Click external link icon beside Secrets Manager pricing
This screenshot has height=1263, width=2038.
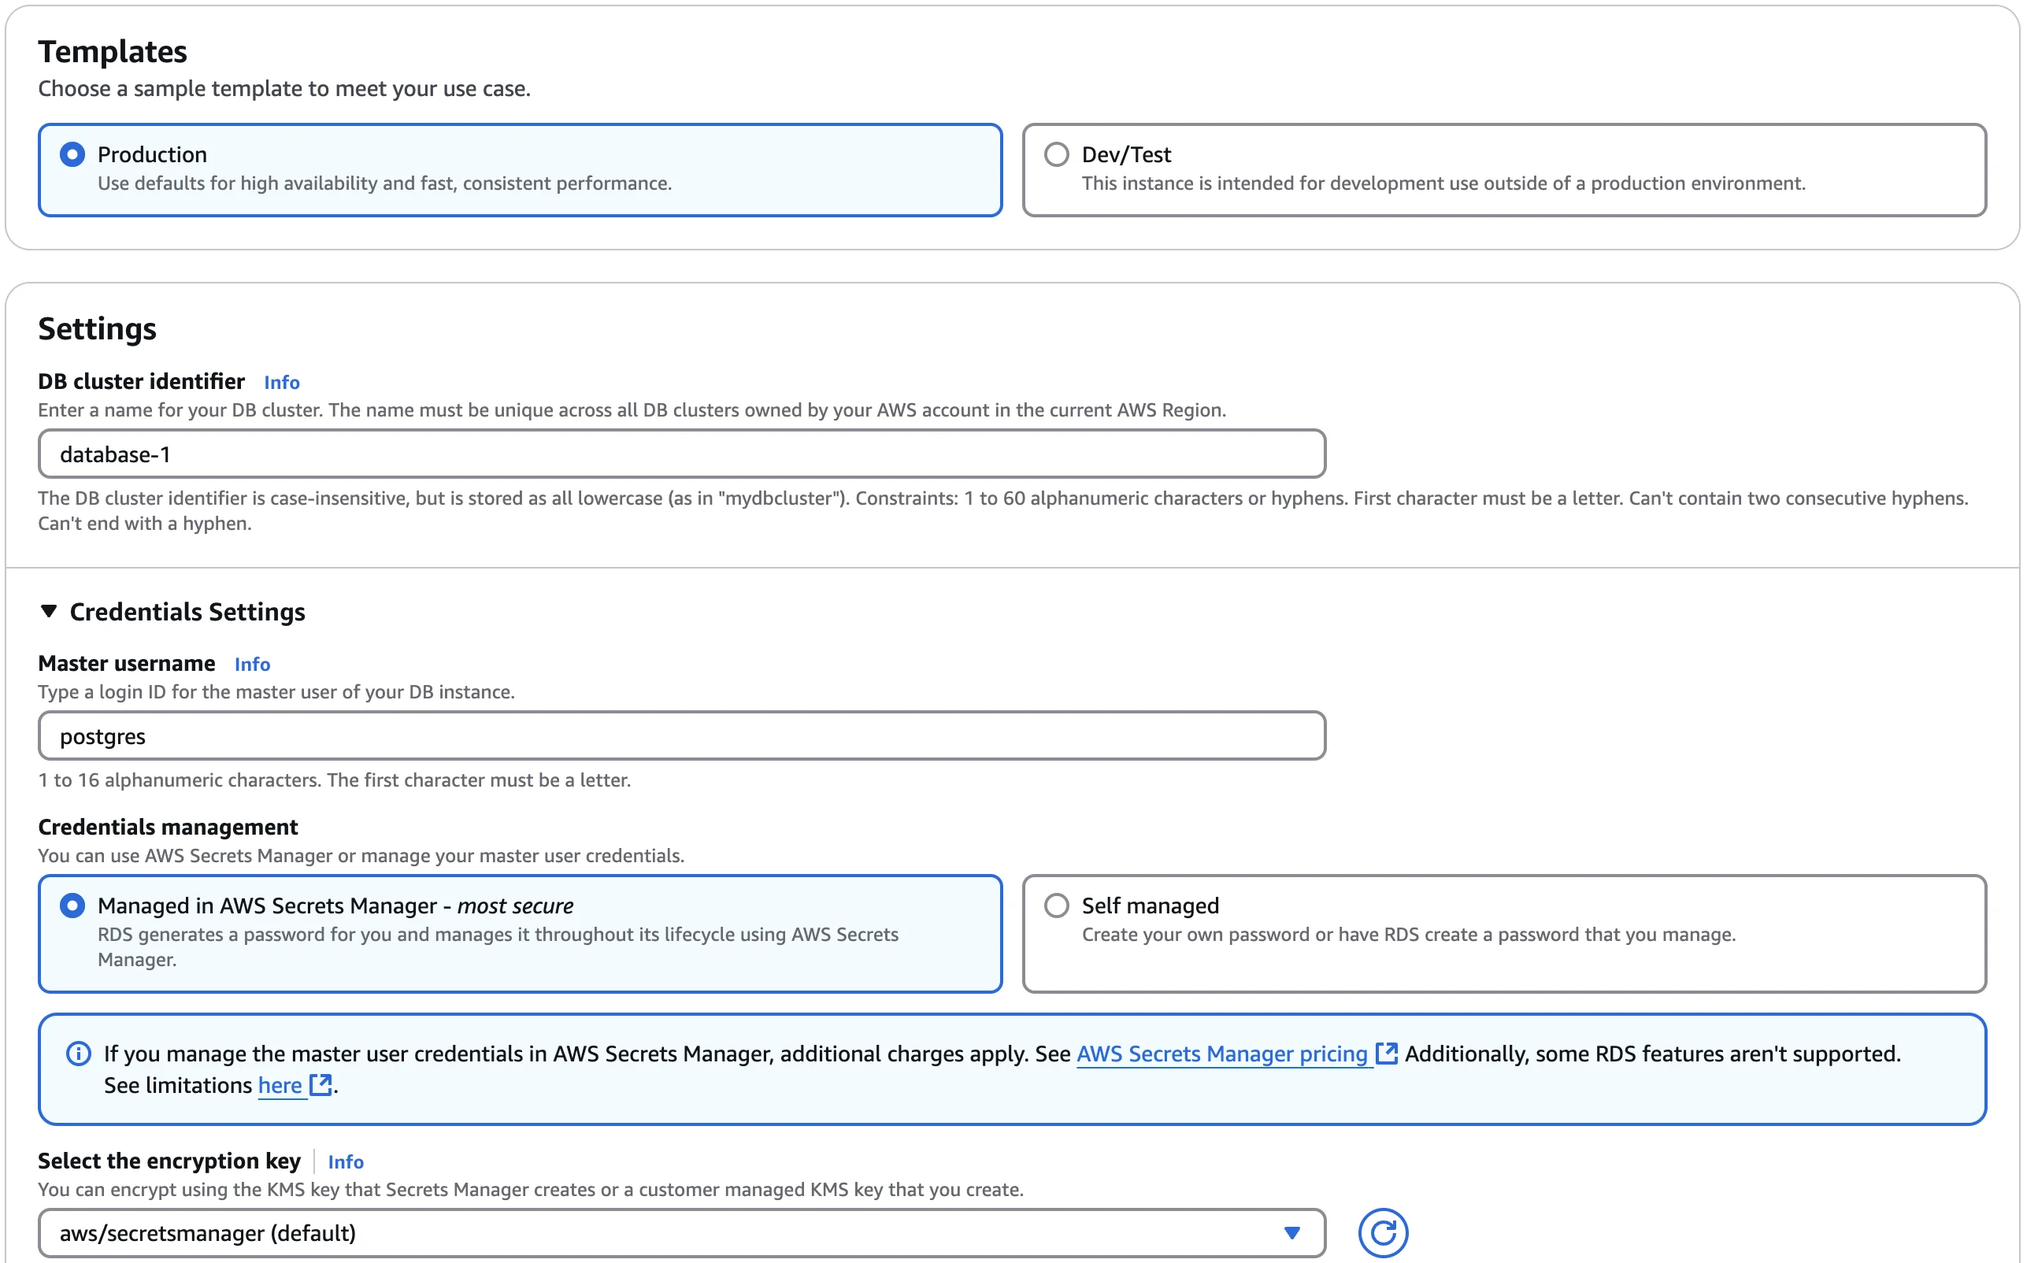coord(1387,1054)
